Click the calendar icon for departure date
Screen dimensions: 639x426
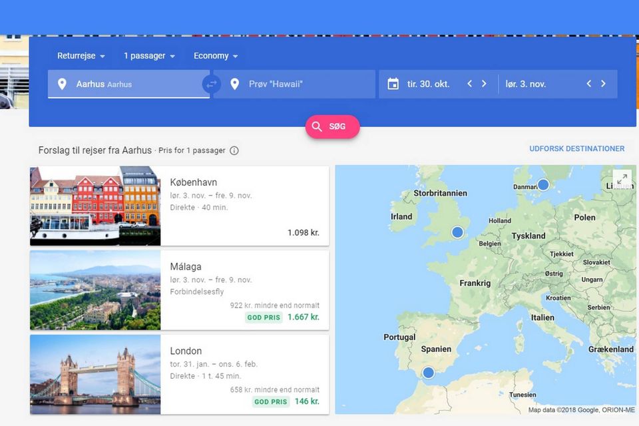pyautogui.click(x=393, y=84)
